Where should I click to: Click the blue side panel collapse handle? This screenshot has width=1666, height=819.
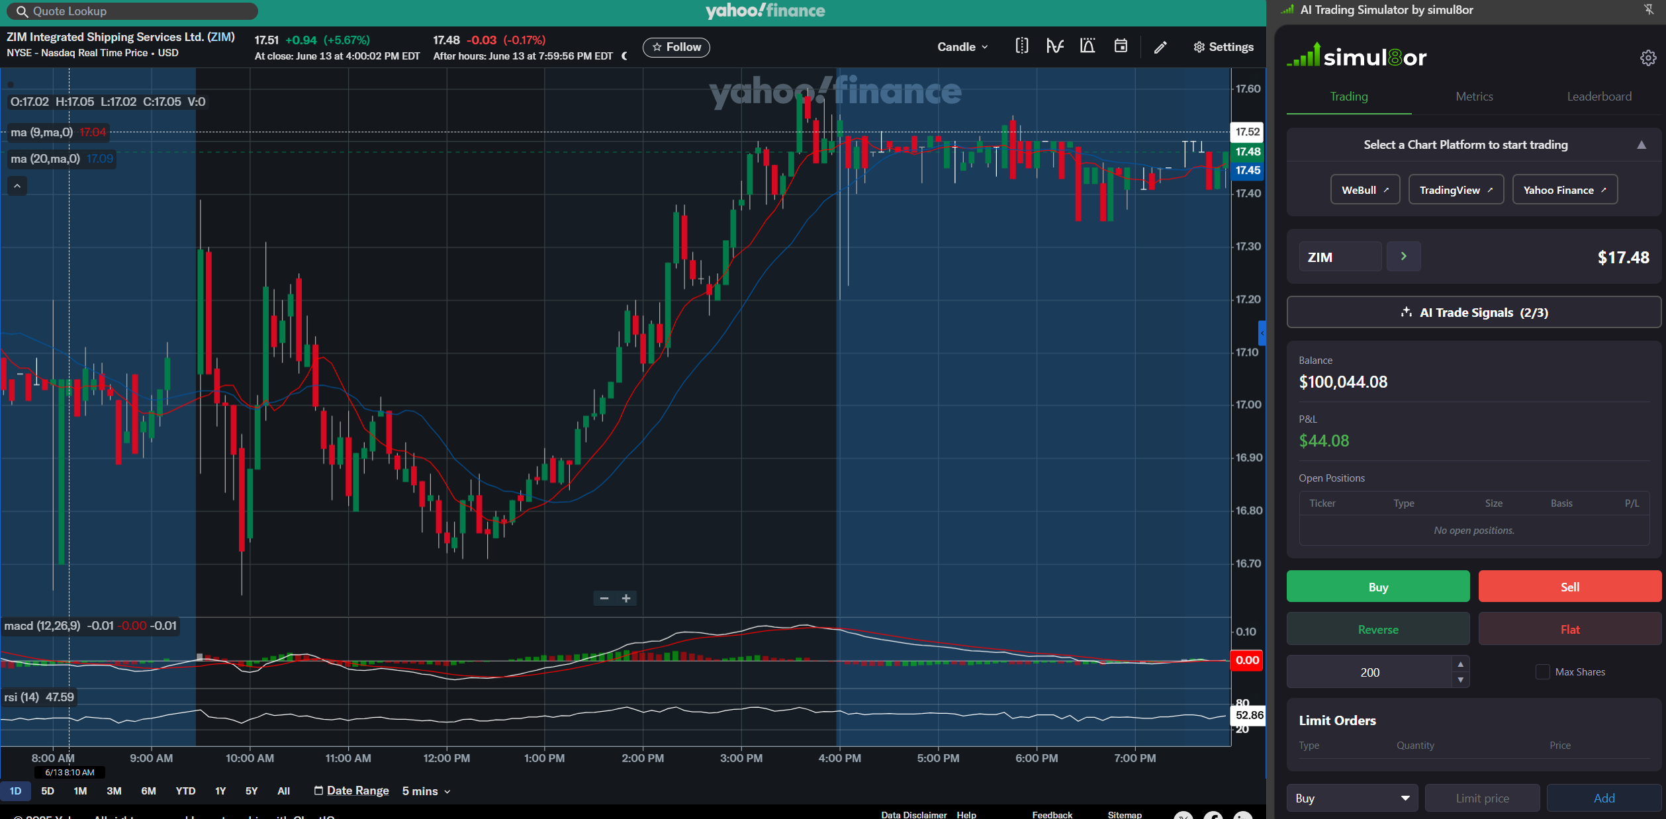point(1262,333)
